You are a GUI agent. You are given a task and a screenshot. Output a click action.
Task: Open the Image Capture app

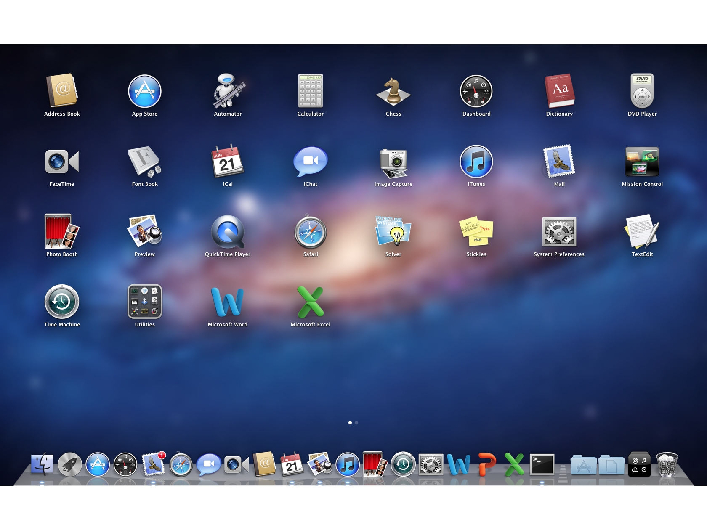393,163
